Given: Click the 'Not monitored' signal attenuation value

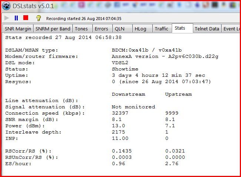Looking at the screenshot, I should [133, 107].
